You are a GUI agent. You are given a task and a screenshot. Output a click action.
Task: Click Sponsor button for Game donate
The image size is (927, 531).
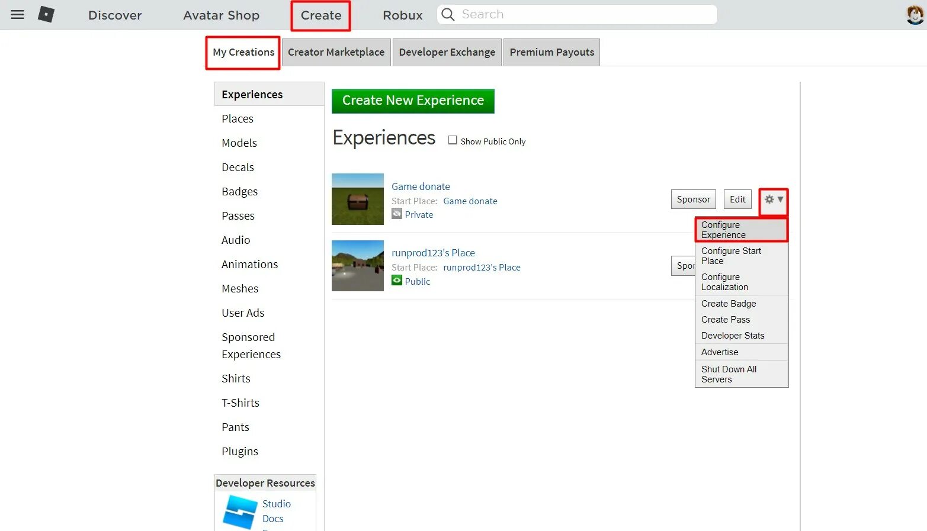pyautogui.click(x=693, y=199)
